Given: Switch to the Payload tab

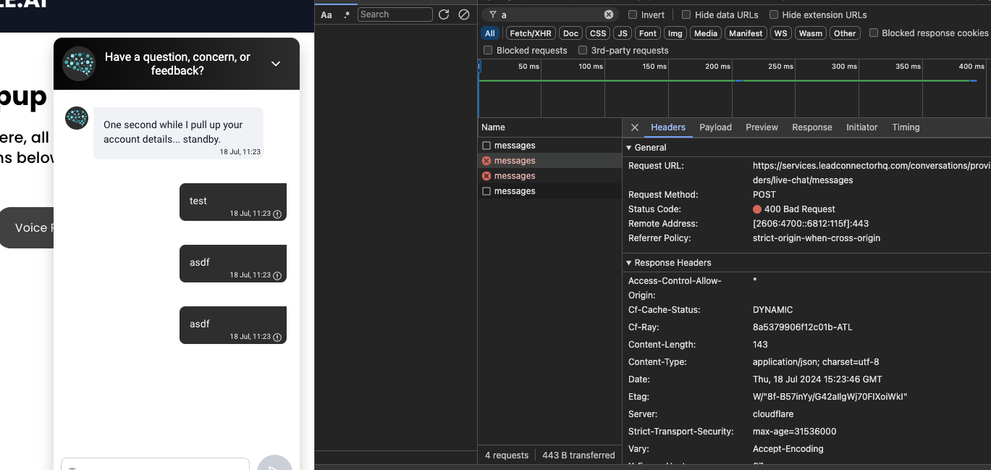Looking at the screenshot, I should click(x=715, y=127).
